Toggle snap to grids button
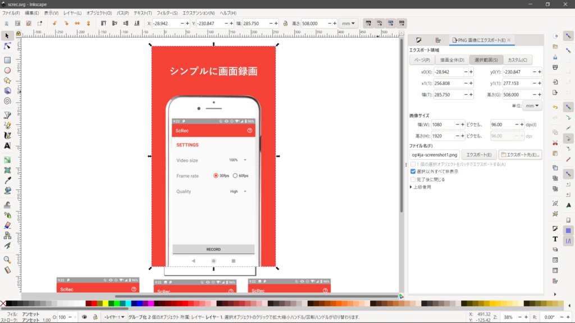The image size is (575, 323). click(x=568, y=230)
